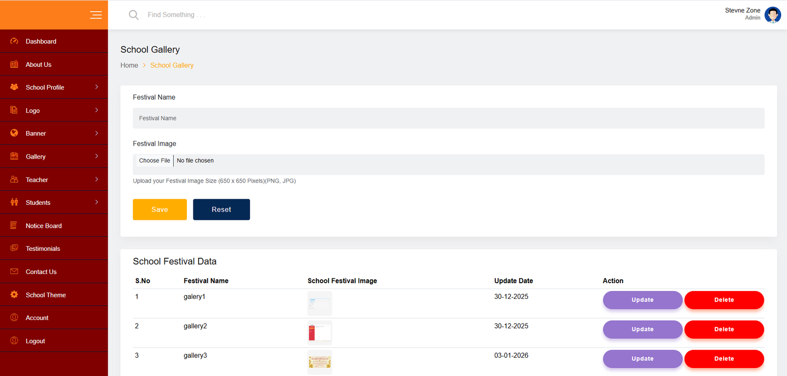Screen dimensions: 787x376
Task: Click the Reset button
Action: click(221, 210)
